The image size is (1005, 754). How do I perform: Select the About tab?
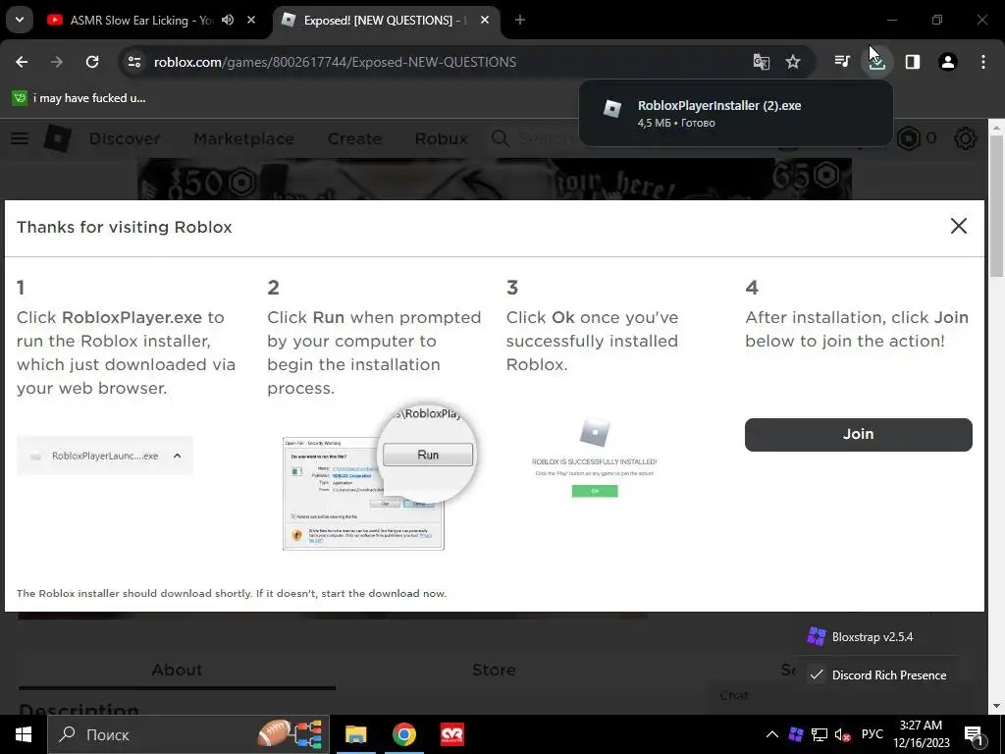point(177,670)
